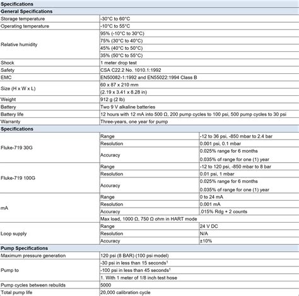Click the '-30°C to 60°C' value
Viewport: 299px width, 296px height.
[115, 19]
